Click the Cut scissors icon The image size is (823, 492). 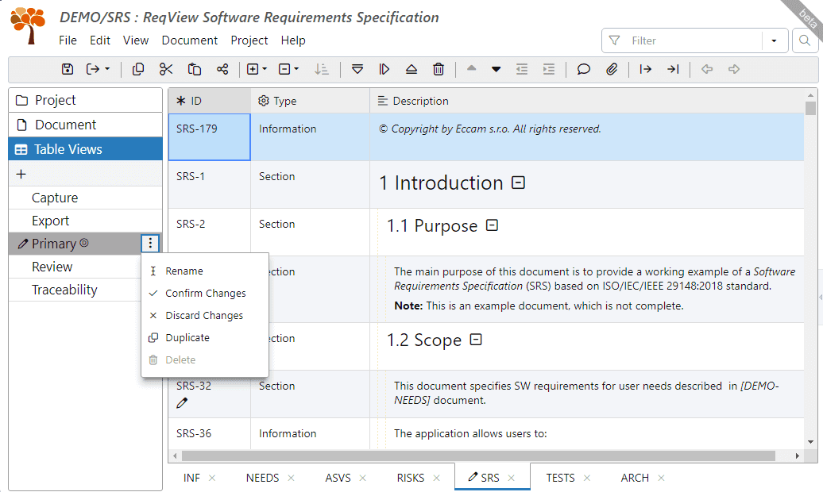166,69
